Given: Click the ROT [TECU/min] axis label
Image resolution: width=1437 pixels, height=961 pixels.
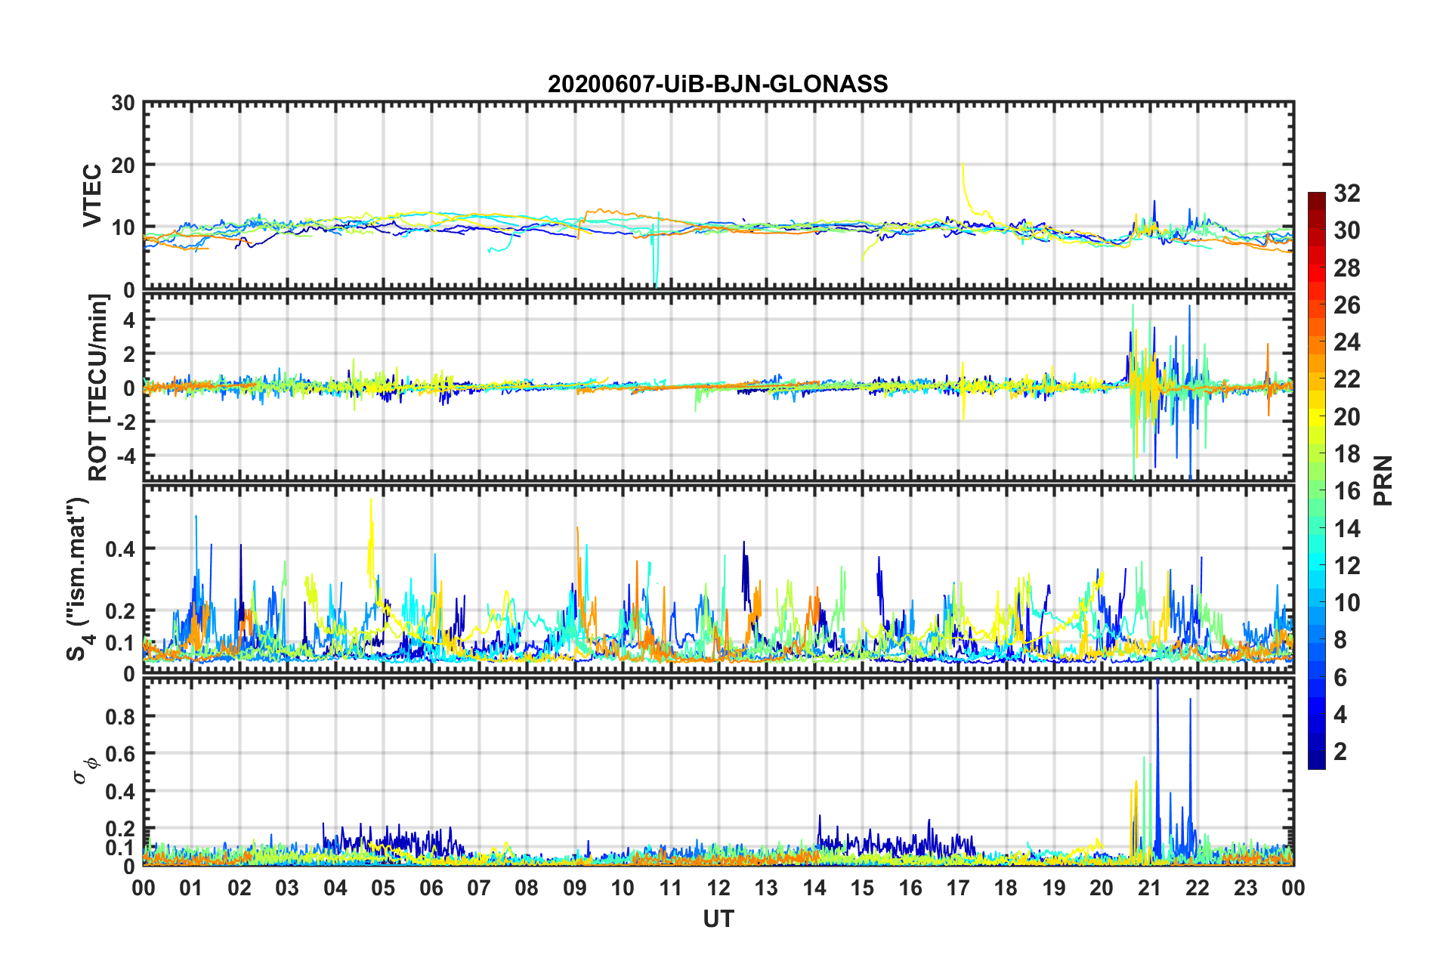Looking at the screenshot, I should click(98, 388).
